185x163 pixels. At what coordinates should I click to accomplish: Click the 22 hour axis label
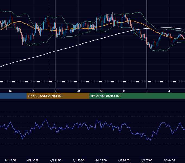tap(101, 91)
